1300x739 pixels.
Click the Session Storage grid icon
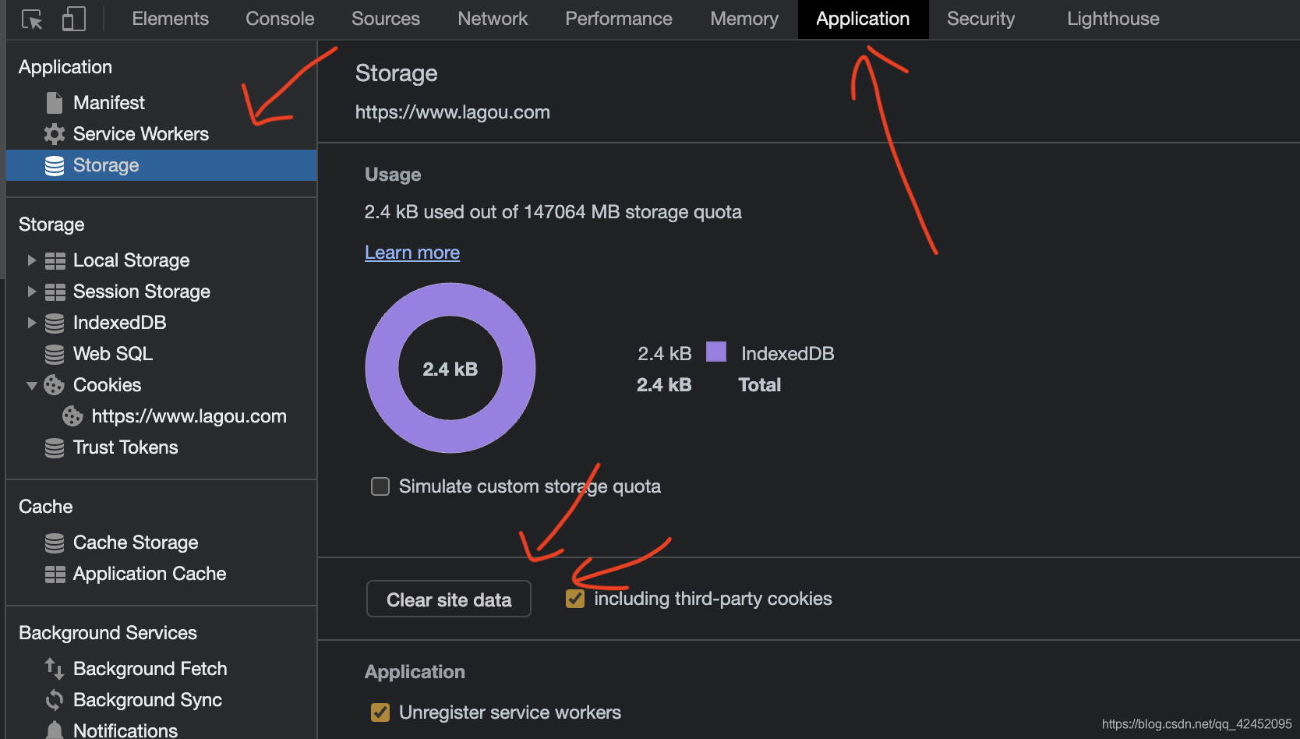[x=55, y=292]
